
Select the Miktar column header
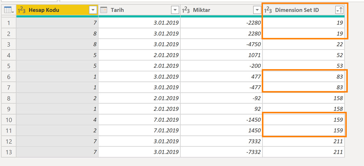click(x=222, y=10)
